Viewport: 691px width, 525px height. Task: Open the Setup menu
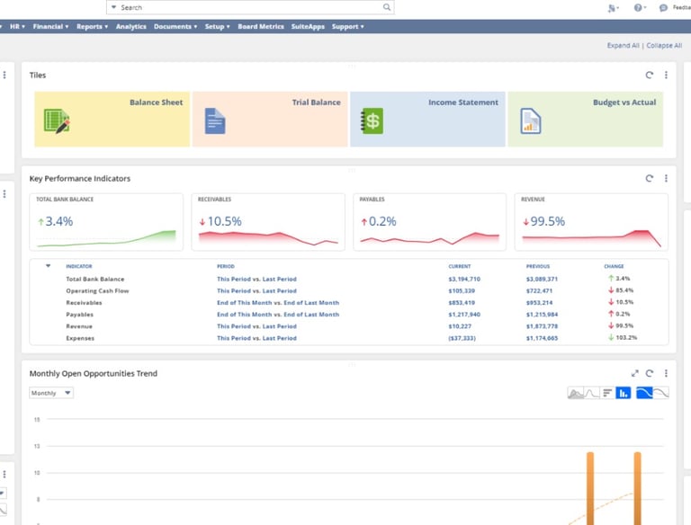217,26
